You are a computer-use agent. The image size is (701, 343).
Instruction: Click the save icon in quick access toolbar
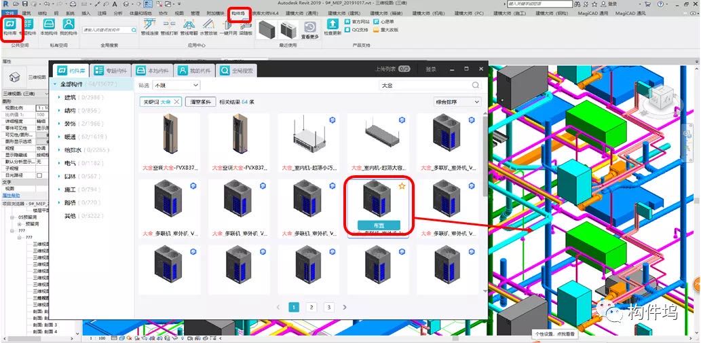pos(26,4)
